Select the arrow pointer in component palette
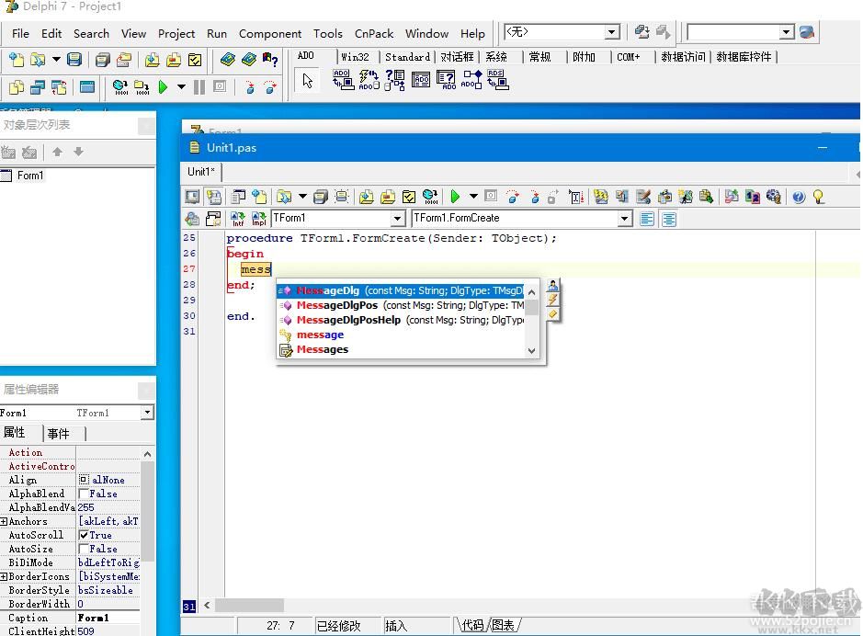863x636 pixels. tap(307, 81)
